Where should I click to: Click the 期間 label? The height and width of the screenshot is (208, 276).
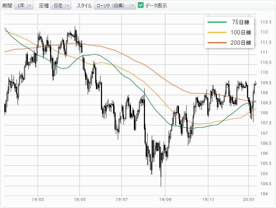7,6
